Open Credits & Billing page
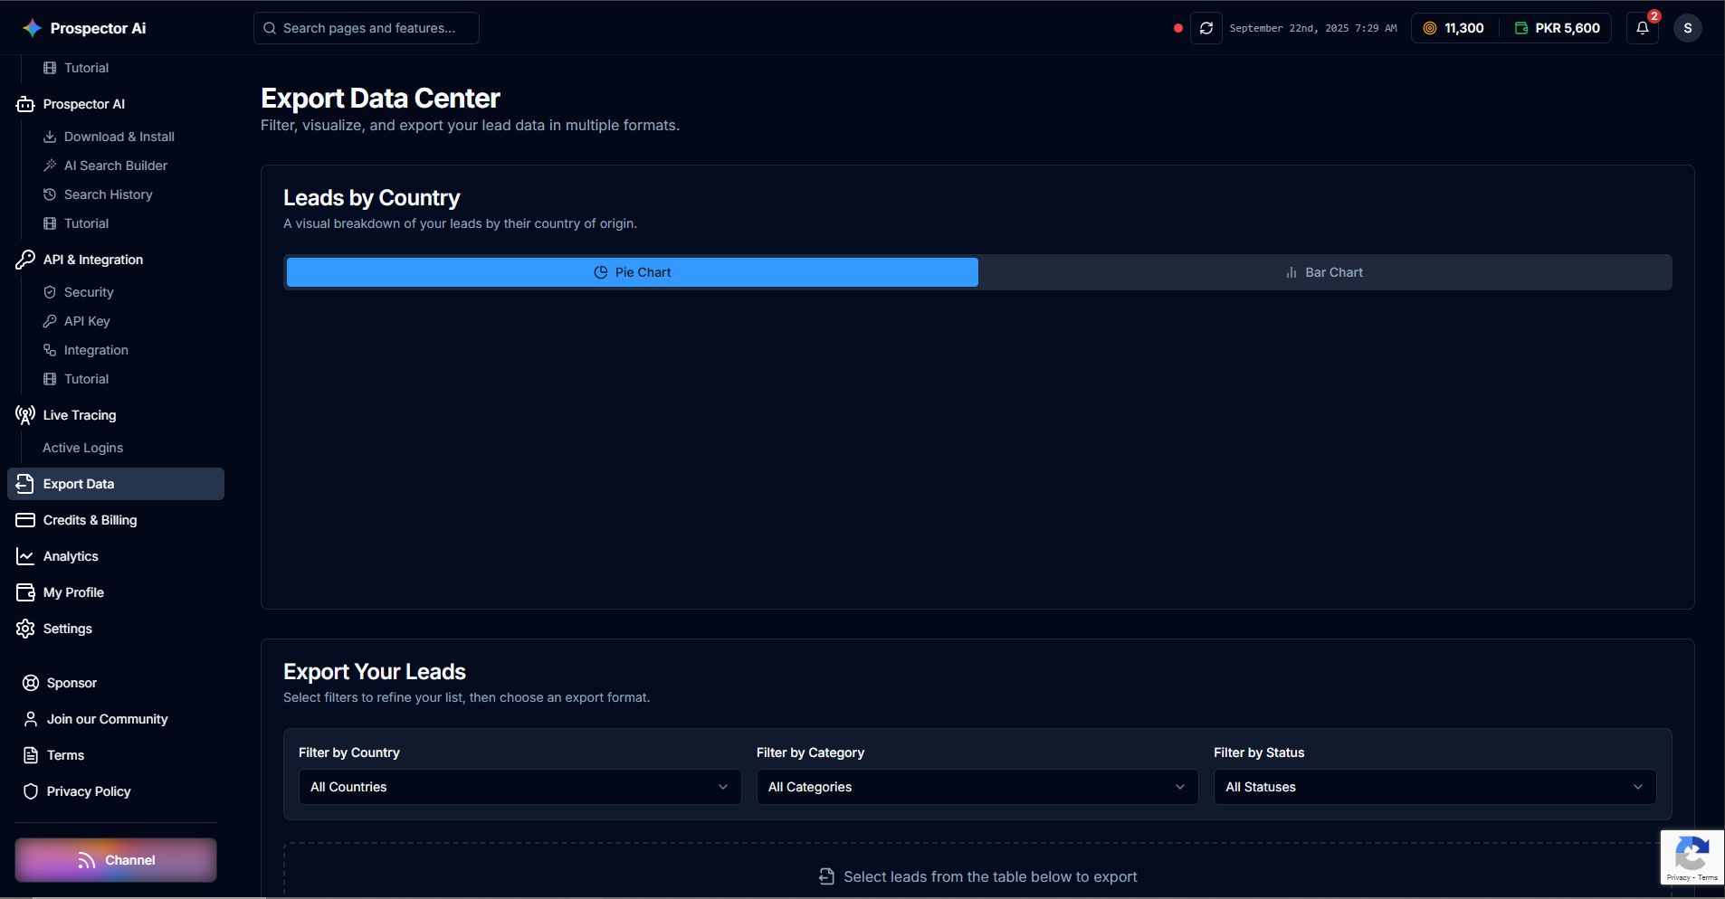The width and height of the screenshot is (1725, 899). coord(90,520)
